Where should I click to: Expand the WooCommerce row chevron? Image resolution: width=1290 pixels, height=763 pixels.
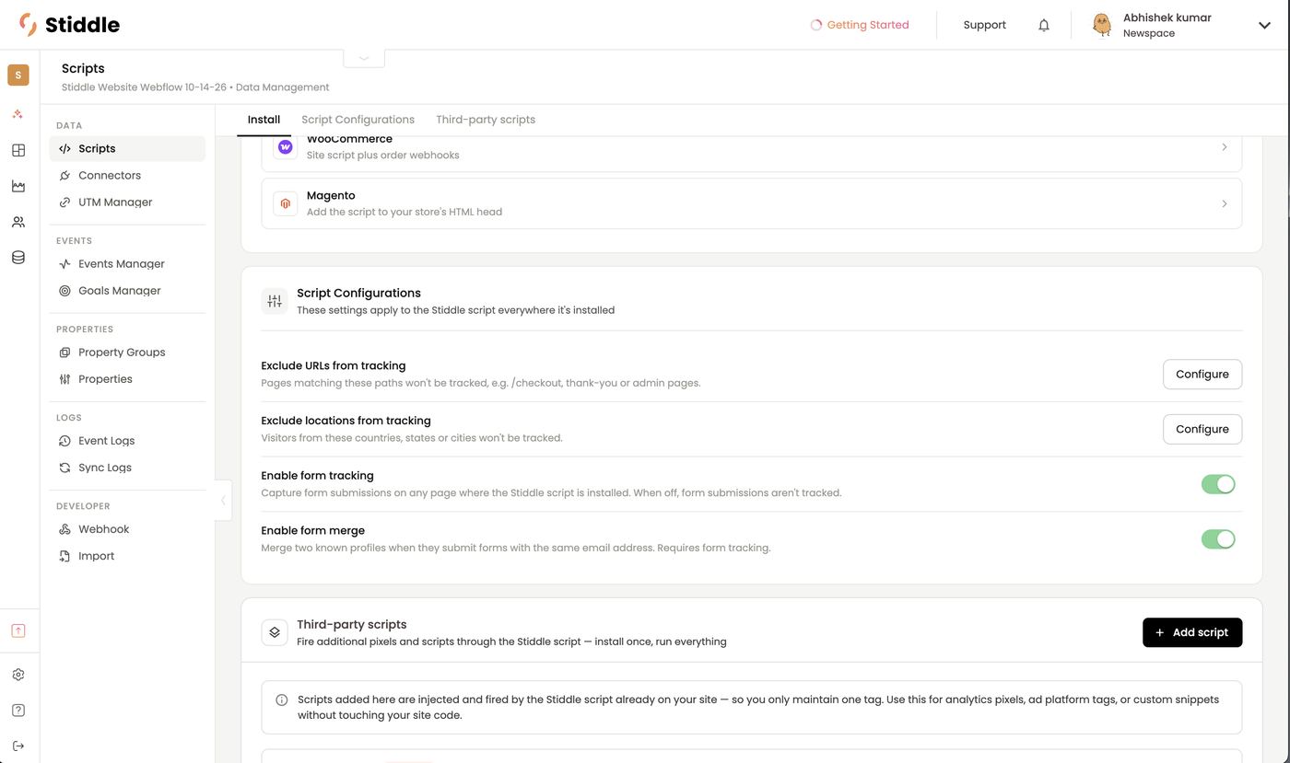[1225, 147]
